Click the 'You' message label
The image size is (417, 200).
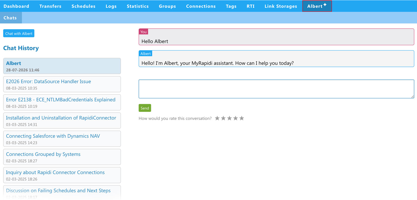pos(143,32)
